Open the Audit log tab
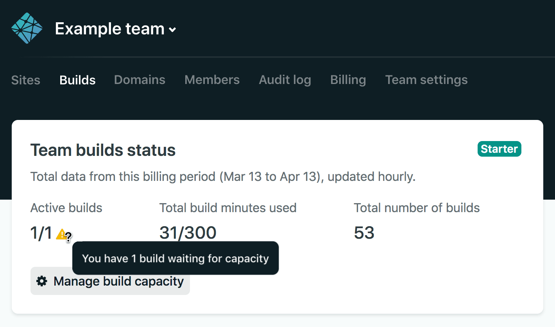 point(285,80)
